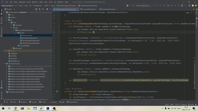Open the Terminal tool window tab
Image resolution: width=198 pixels, height=111 pixels.
click(33, 102)
